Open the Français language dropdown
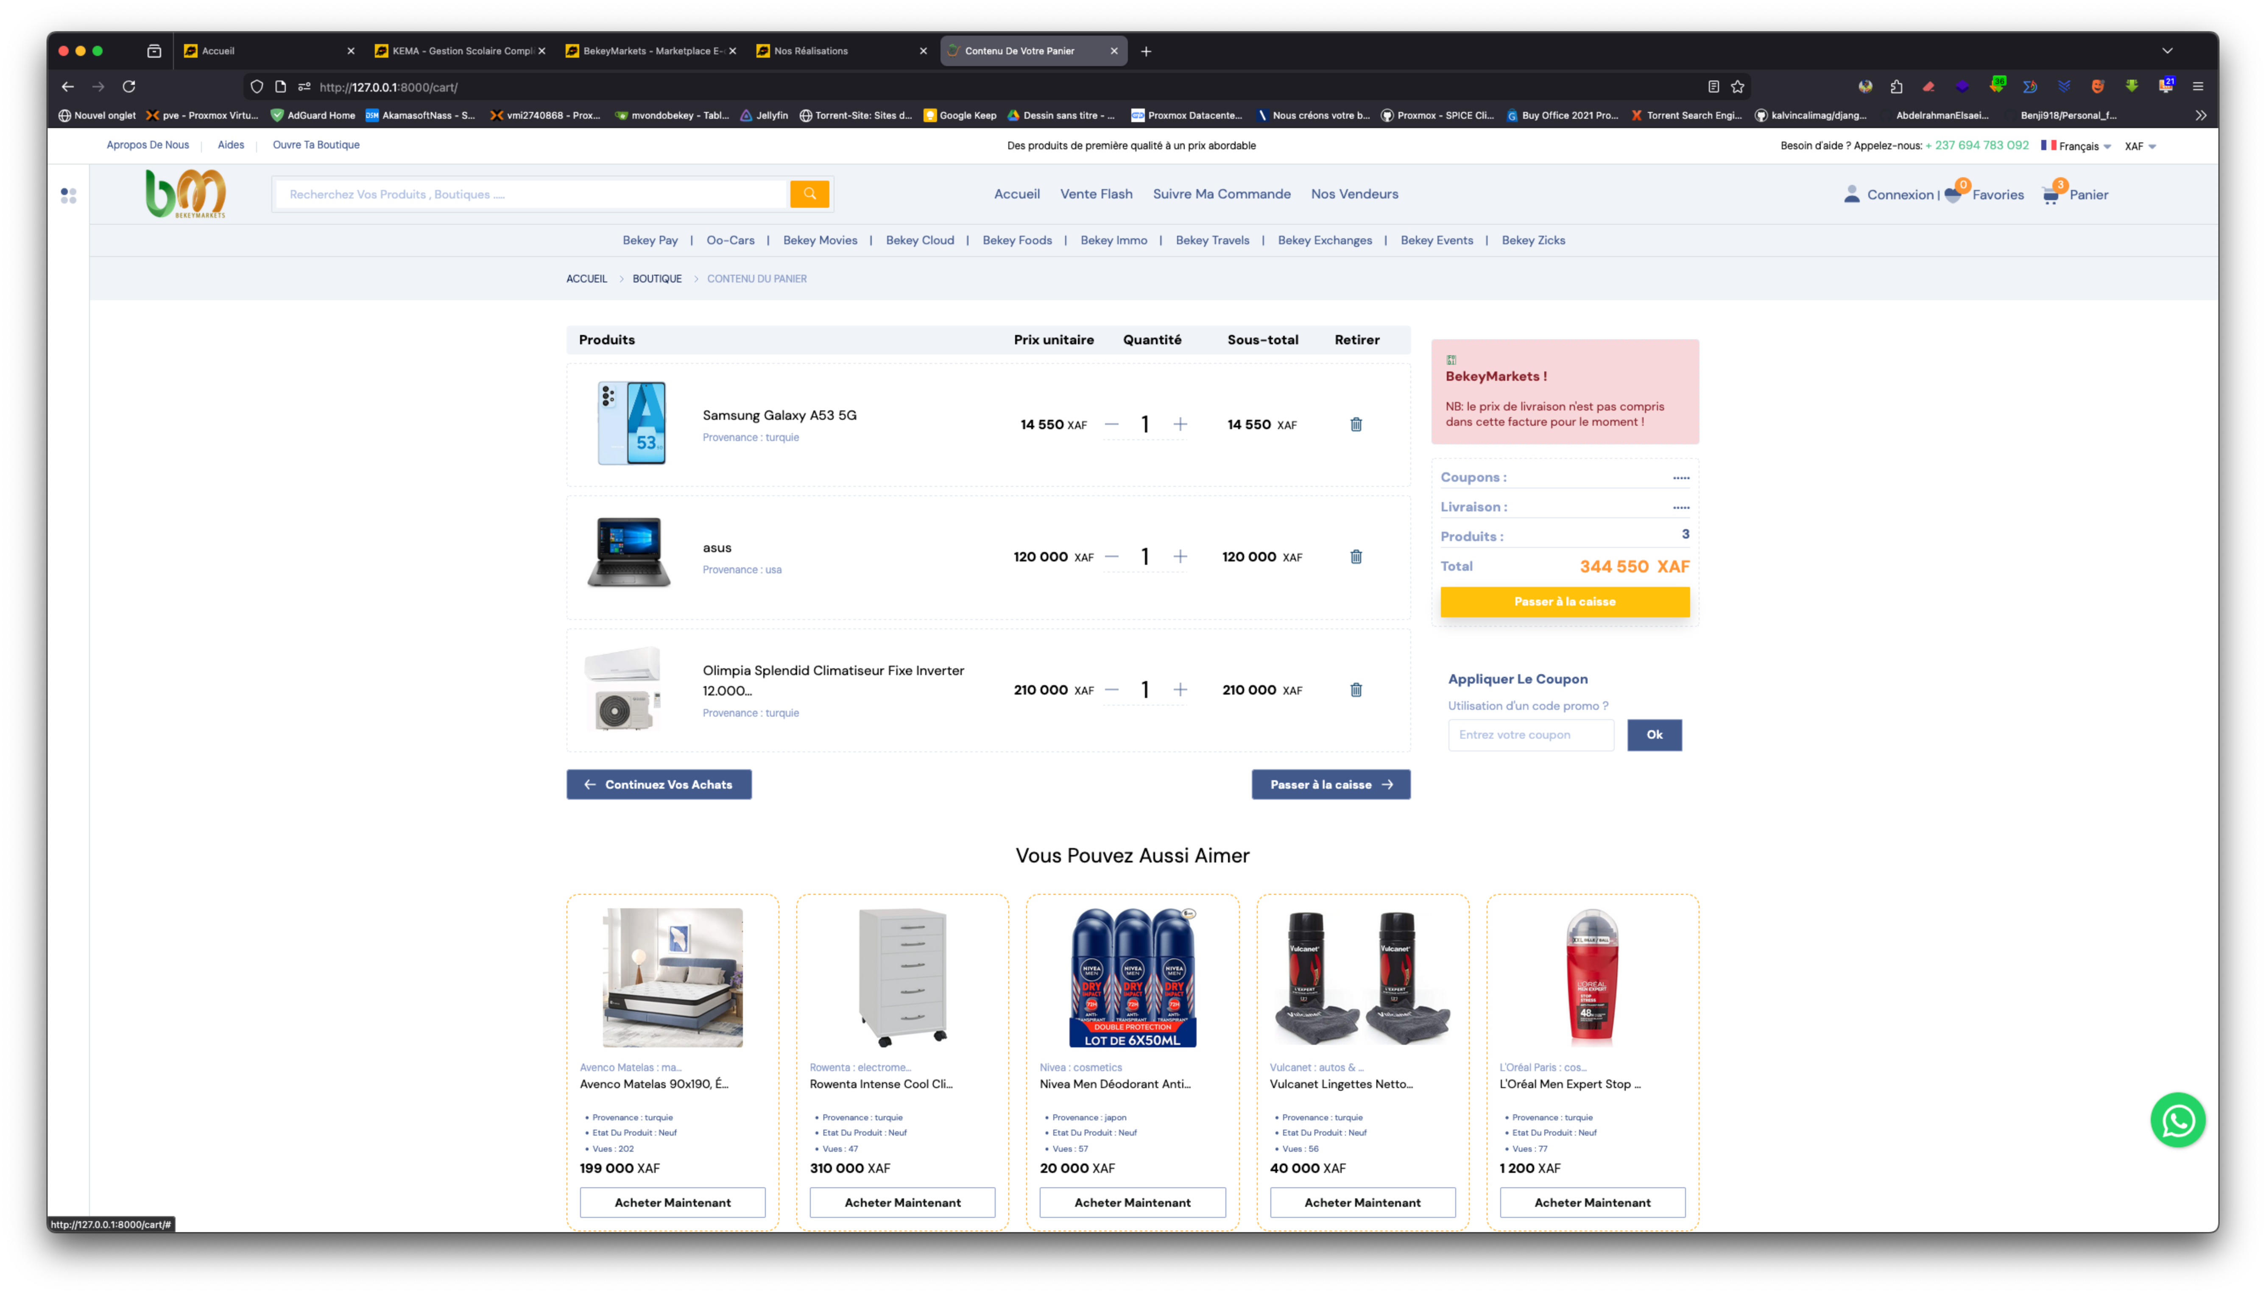 [2077, 146]
